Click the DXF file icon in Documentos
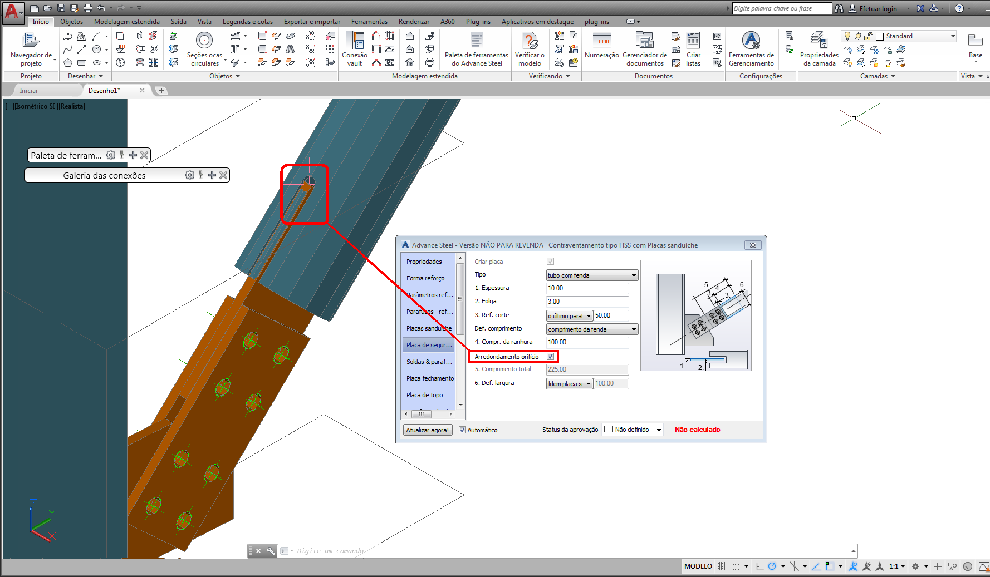The width and height of the screenshot is (990, 577). [x=717, y=50]
